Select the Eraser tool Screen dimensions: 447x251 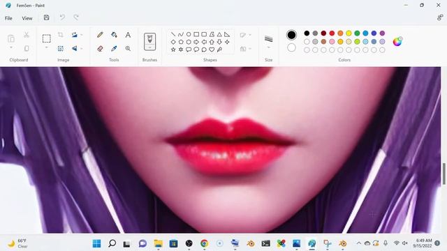point(100,49)
